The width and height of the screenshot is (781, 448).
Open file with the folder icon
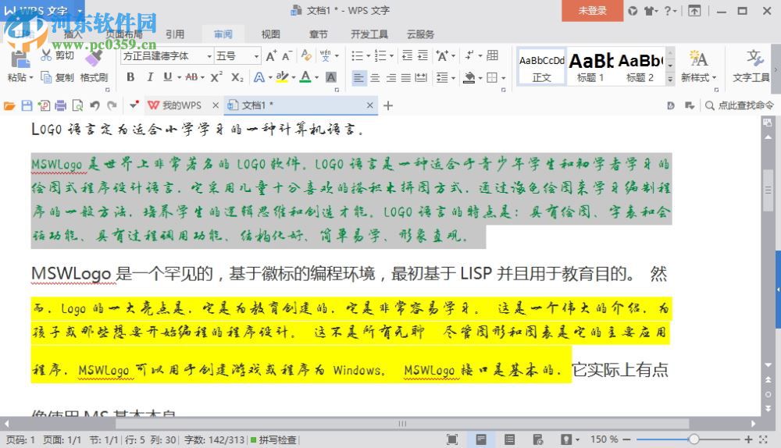tap(9, 105)
